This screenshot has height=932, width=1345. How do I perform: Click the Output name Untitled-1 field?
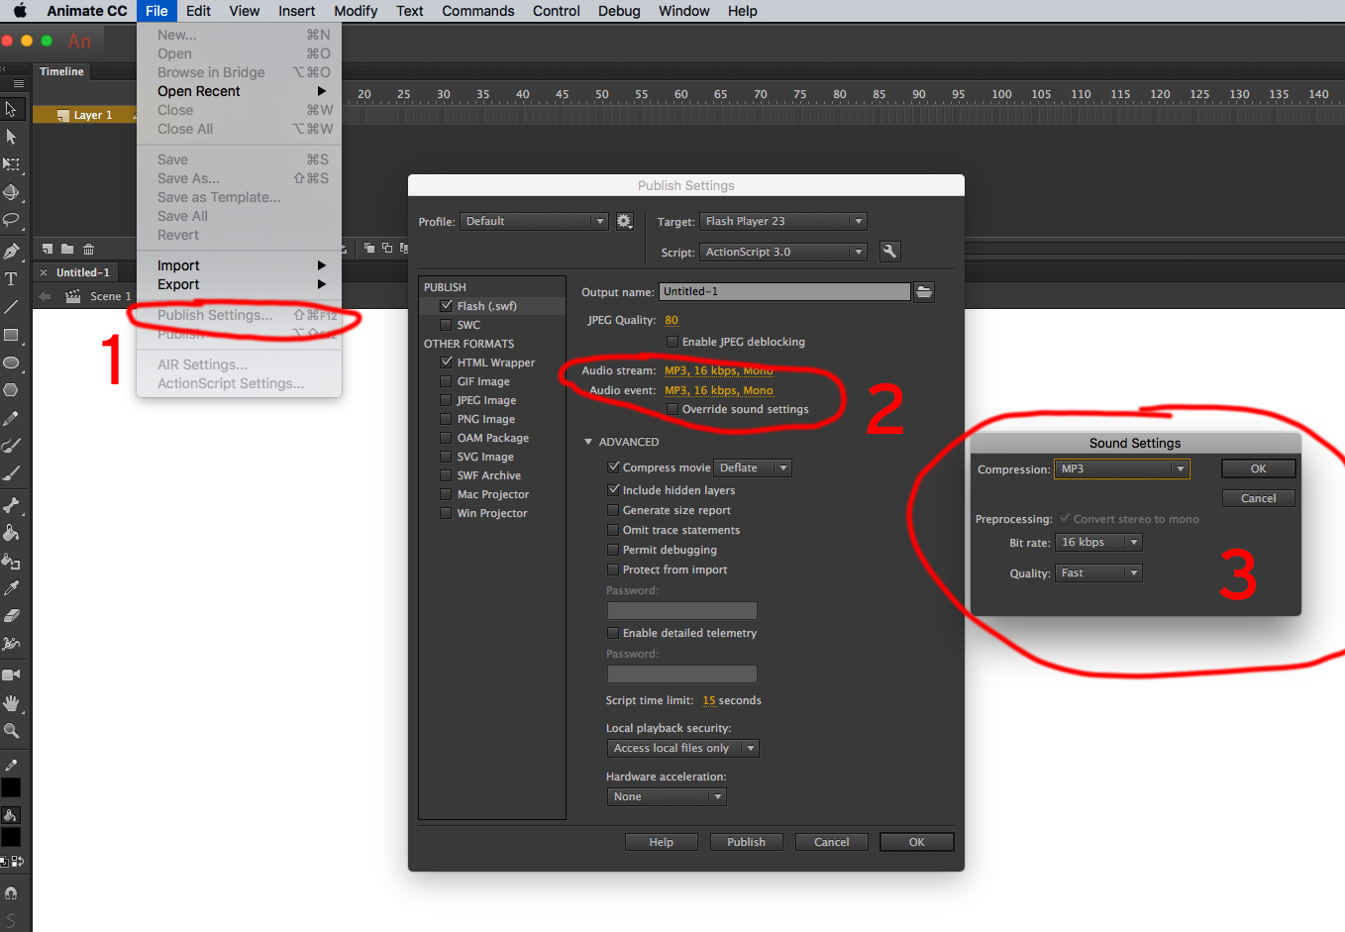tap(784, 291)
